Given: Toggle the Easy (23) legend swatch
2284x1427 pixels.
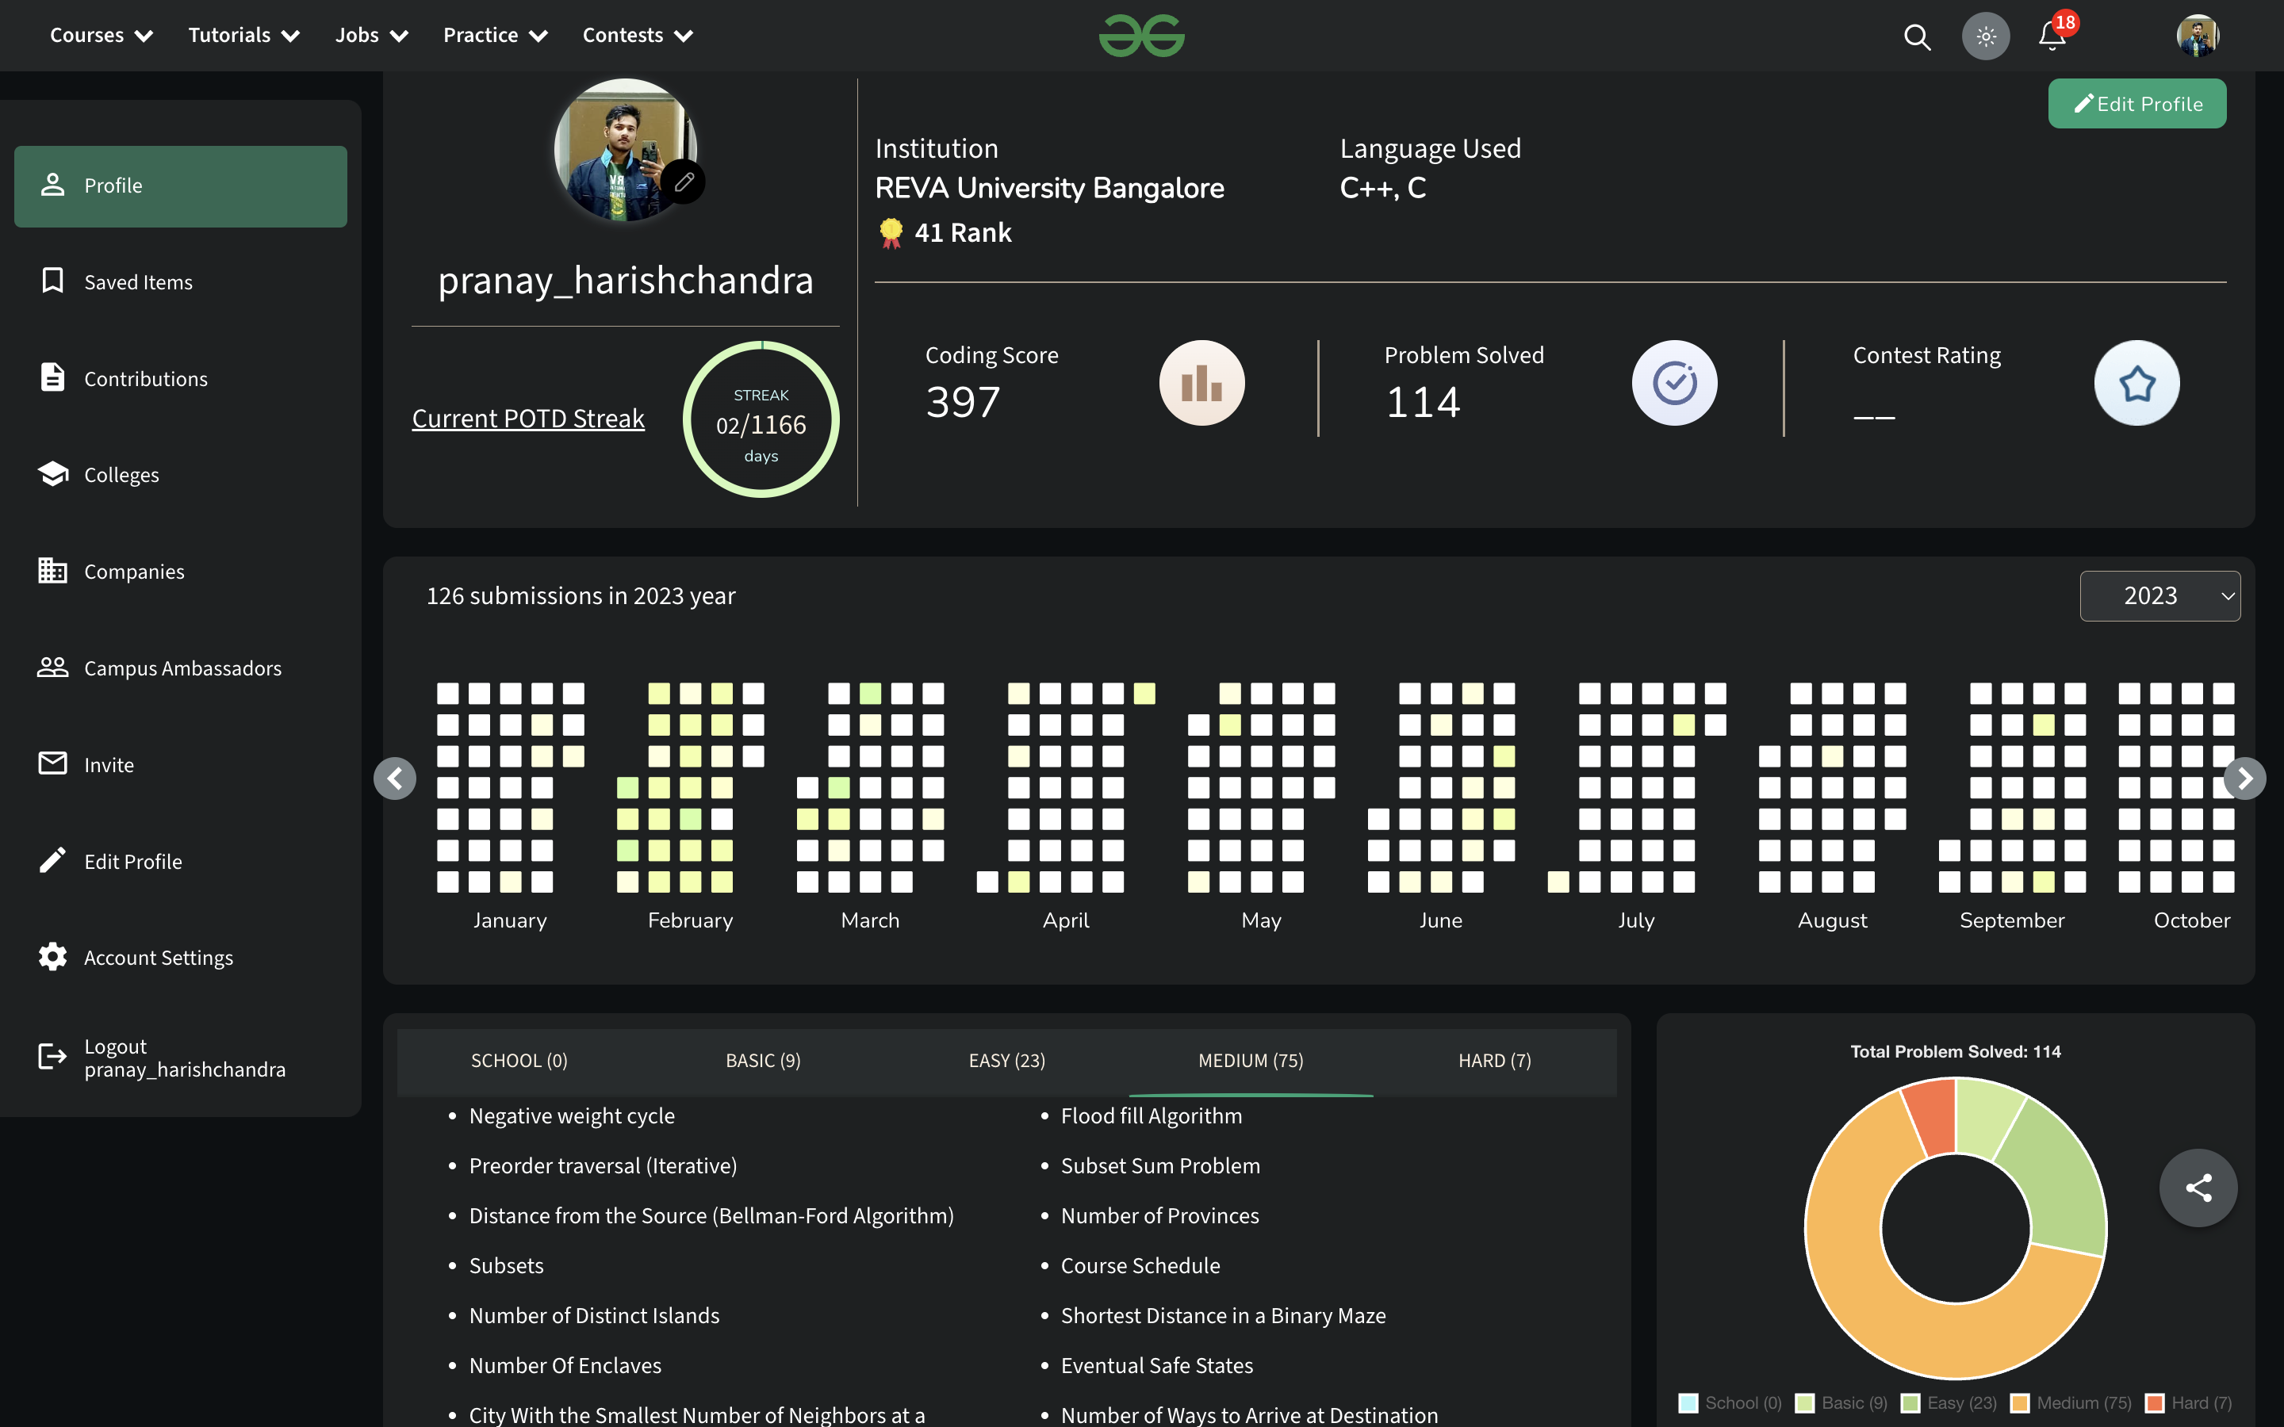Looking at the screenshot, I should click(1910, 1402).
